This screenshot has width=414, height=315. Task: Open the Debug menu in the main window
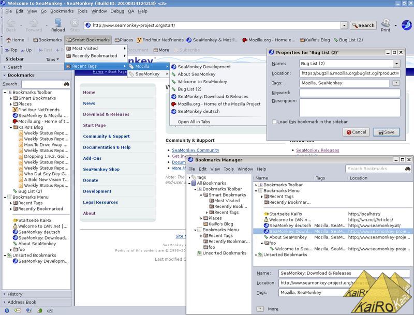pyautogui.click(x=117, y=11)
